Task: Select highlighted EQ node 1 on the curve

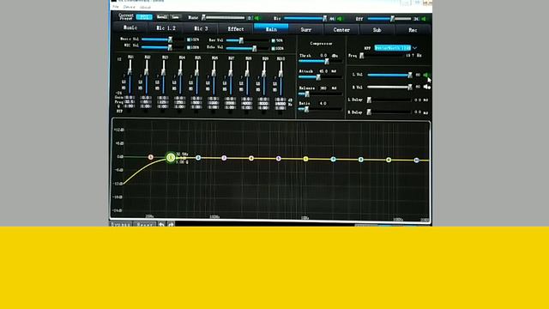Action: [171, 158]
